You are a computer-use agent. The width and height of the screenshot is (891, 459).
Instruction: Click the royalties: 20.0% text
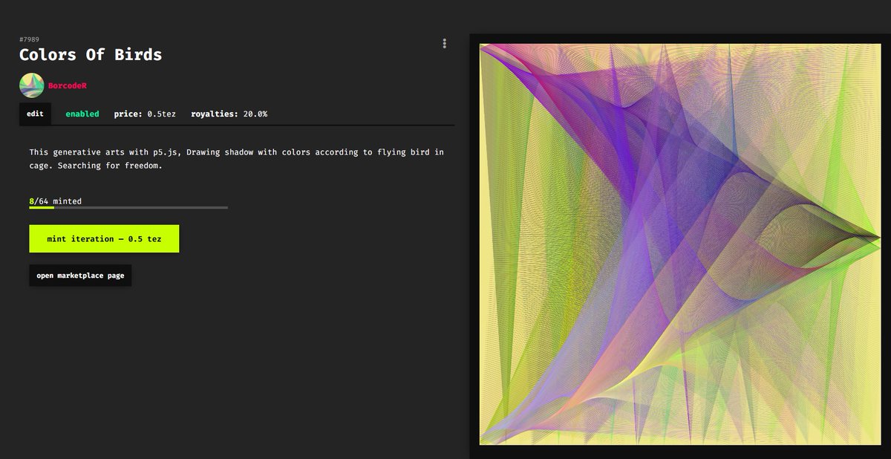229,114
